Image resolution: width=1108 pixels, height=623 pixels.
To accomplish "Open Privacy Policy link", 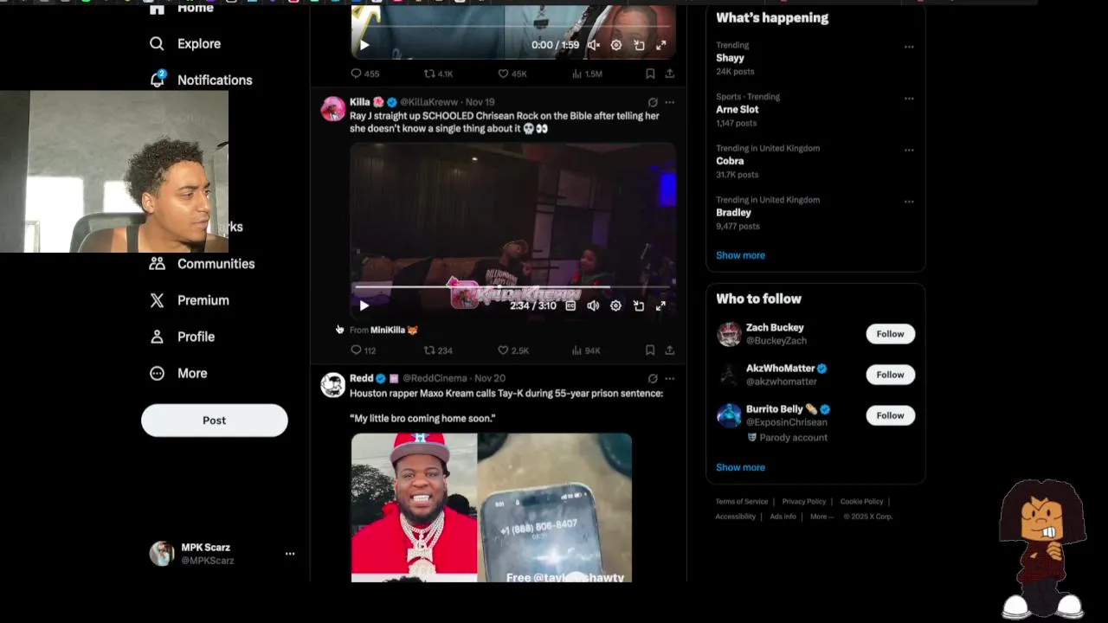I will pos(804,502).
